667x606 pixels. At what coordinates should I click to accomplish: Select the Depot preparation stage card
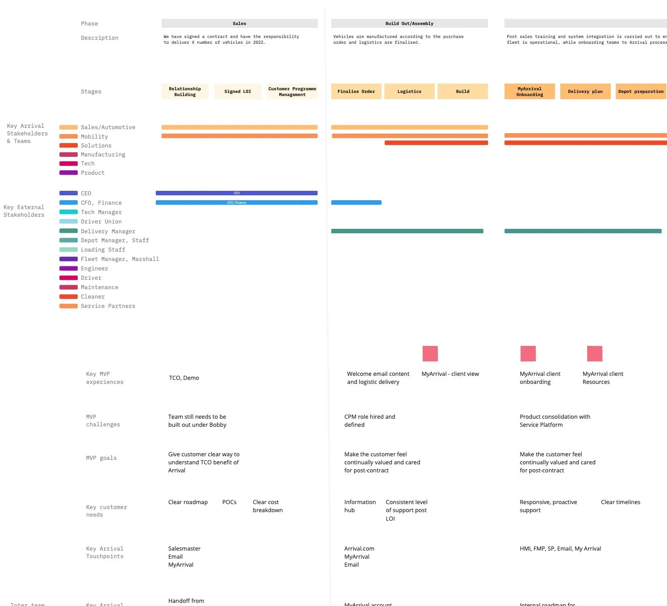(641, 92)
